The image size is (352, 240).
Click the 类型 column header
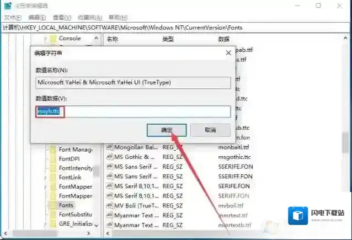[x=168, y=39]
